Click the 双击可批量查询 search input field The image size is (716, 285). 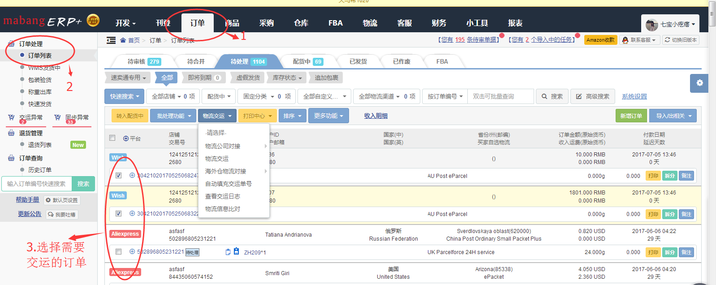coord(500,96)
